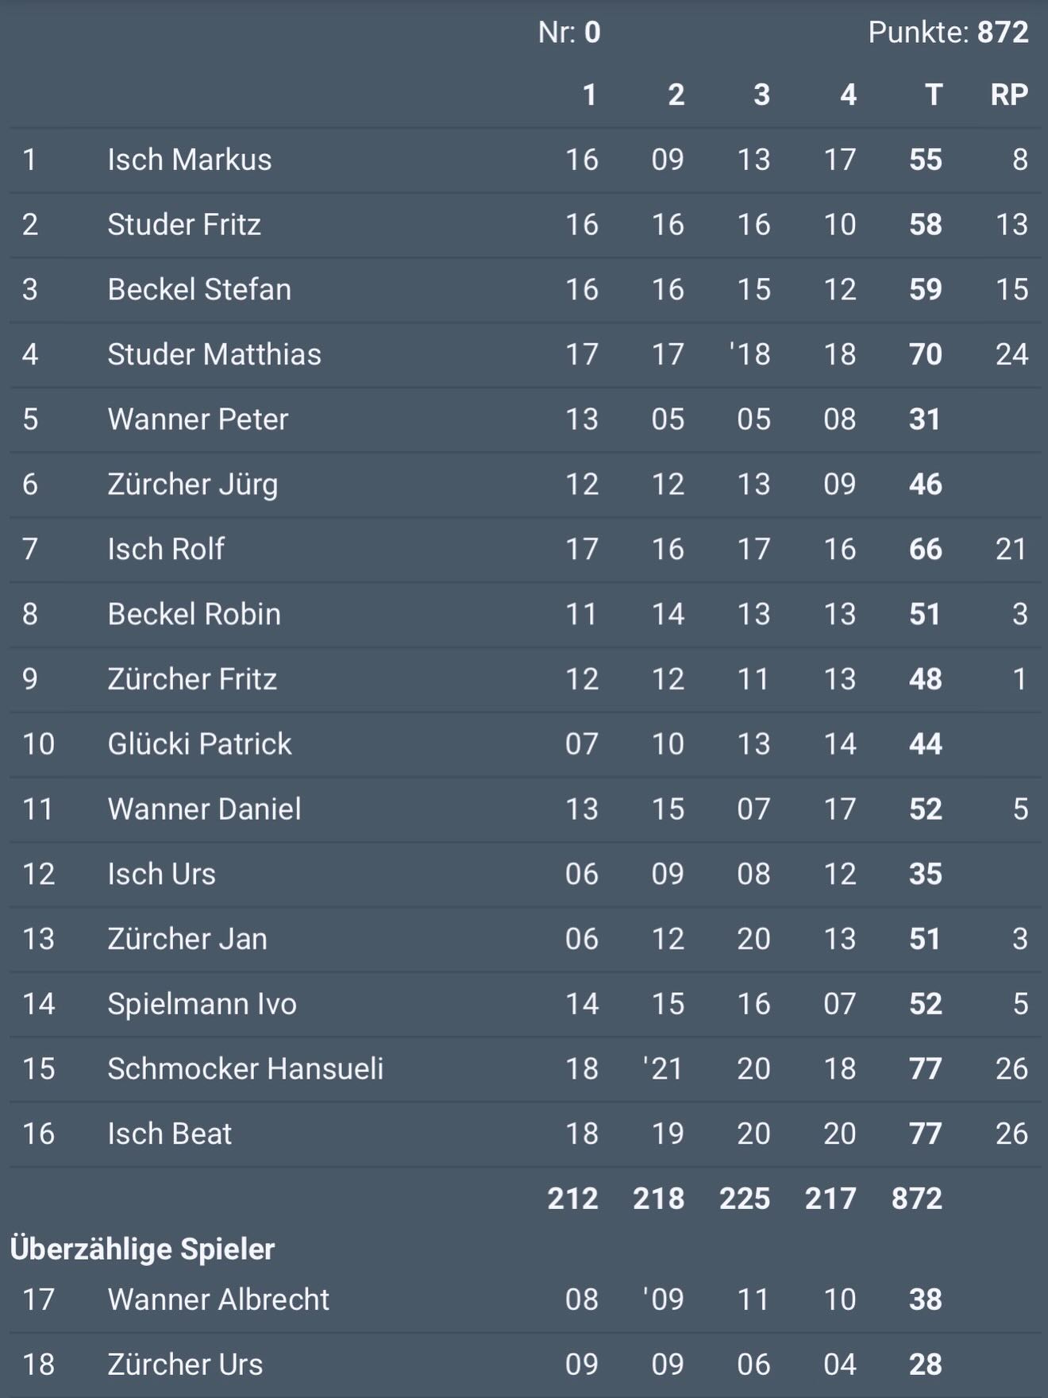The image size is (1048, 1398).
Task: Click the Zürcher Urs entry
Action: tap(185, 1365)
